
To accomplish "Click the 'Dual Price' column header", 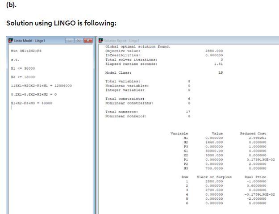I will click(x=255, y=177).
